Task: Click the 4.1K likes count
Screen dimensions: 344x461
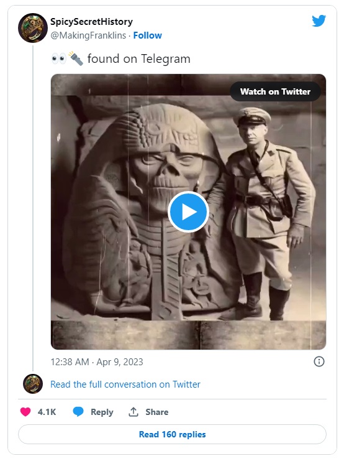Action: coord(47,412)
